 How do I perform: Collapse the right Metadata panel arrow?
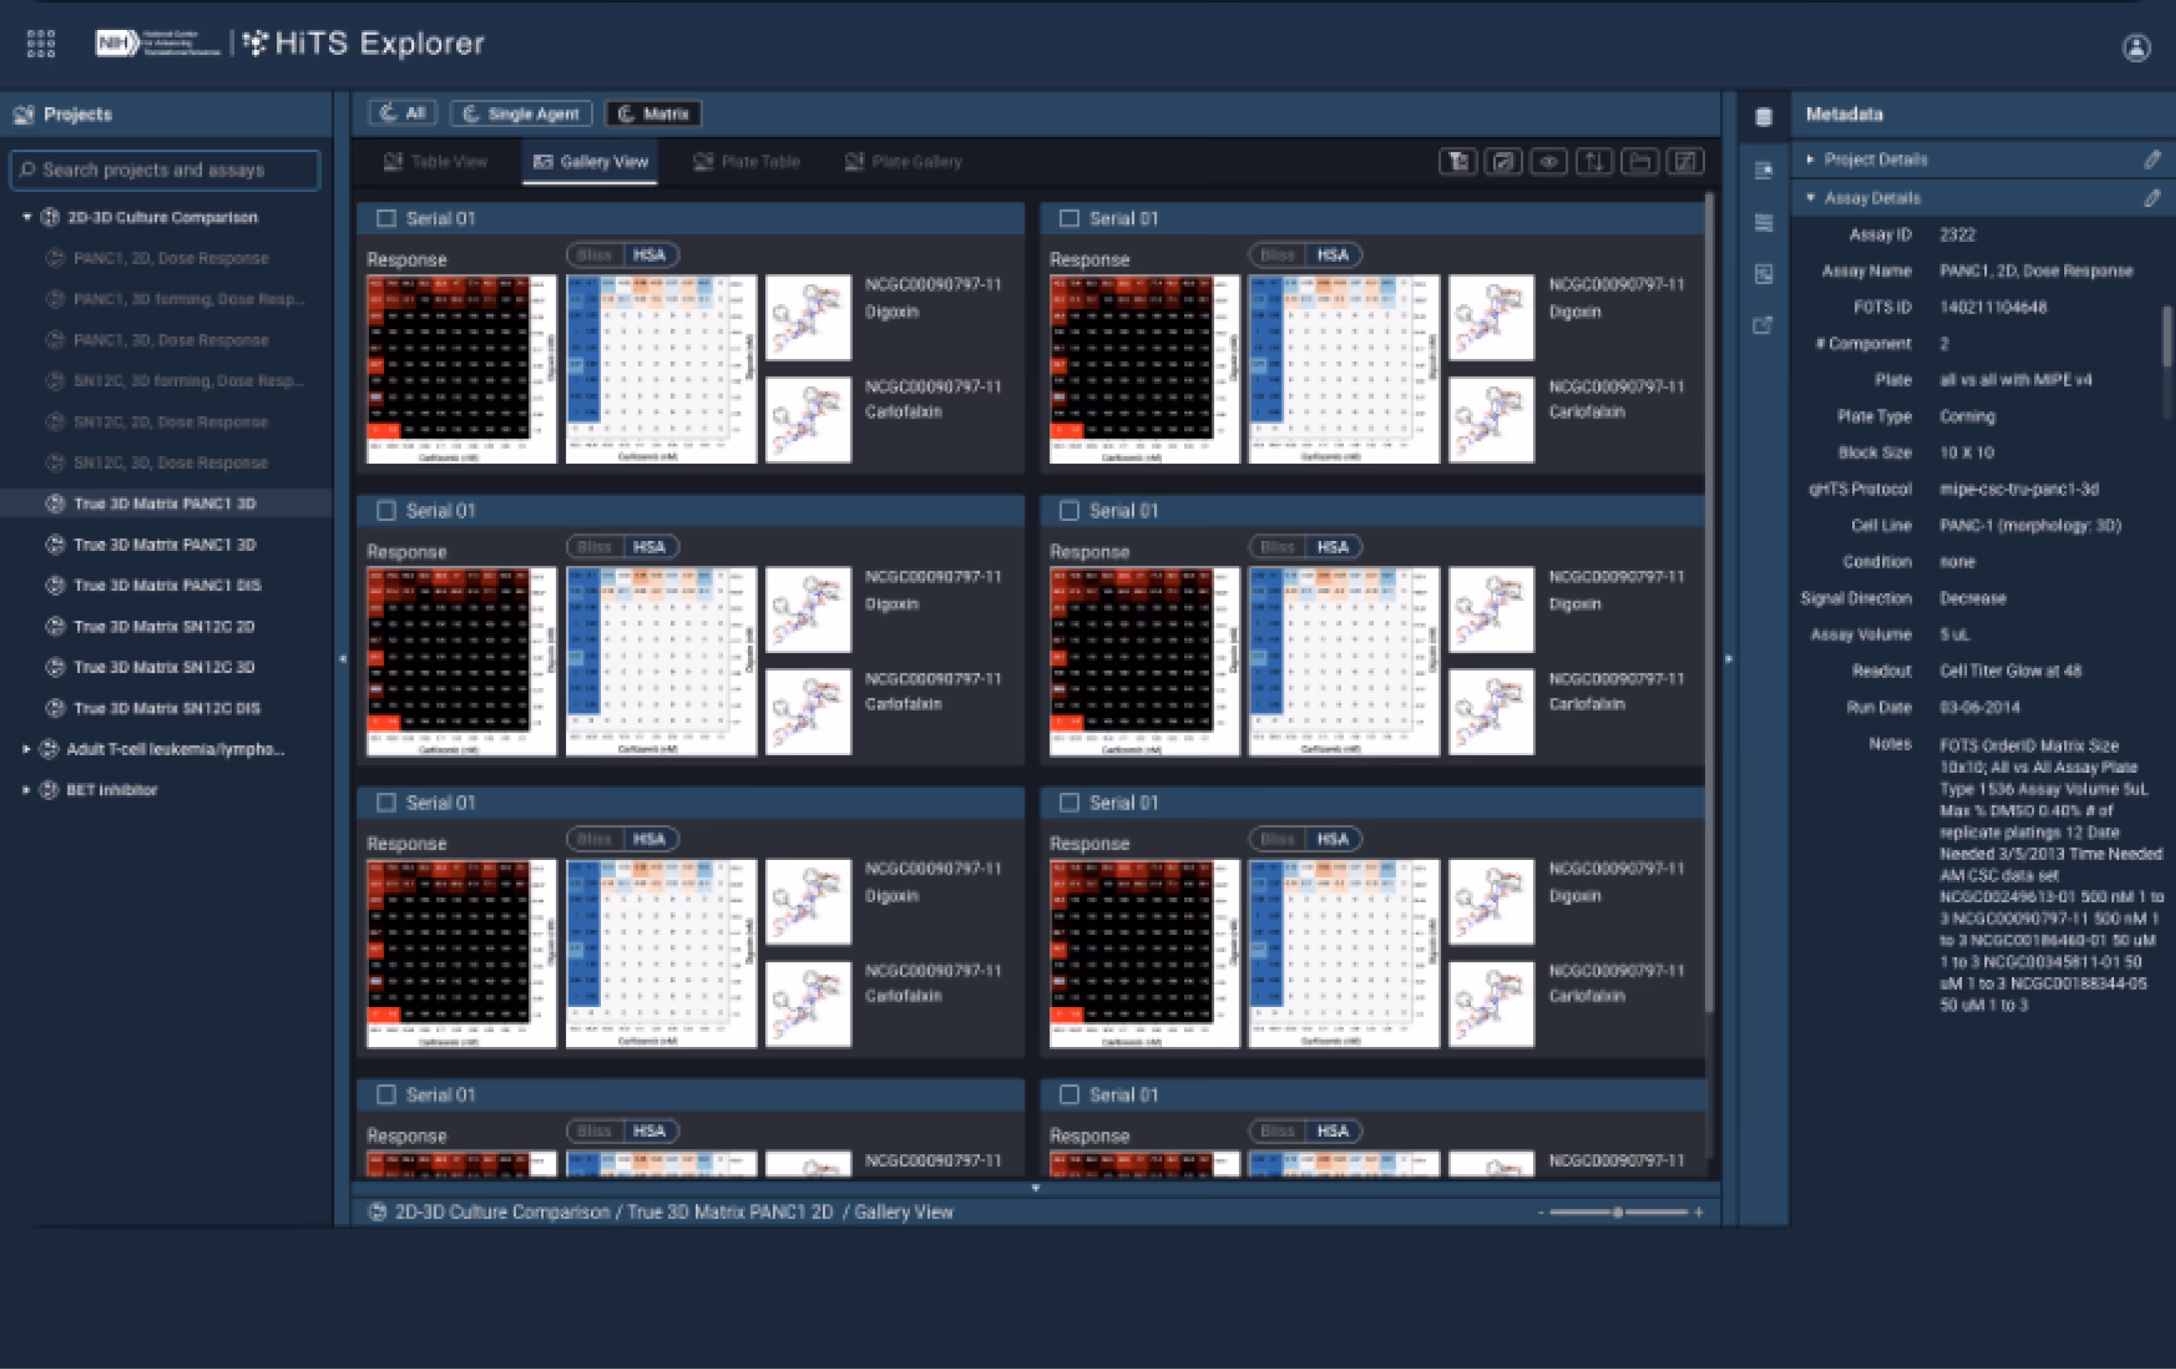pos(1729,659)
